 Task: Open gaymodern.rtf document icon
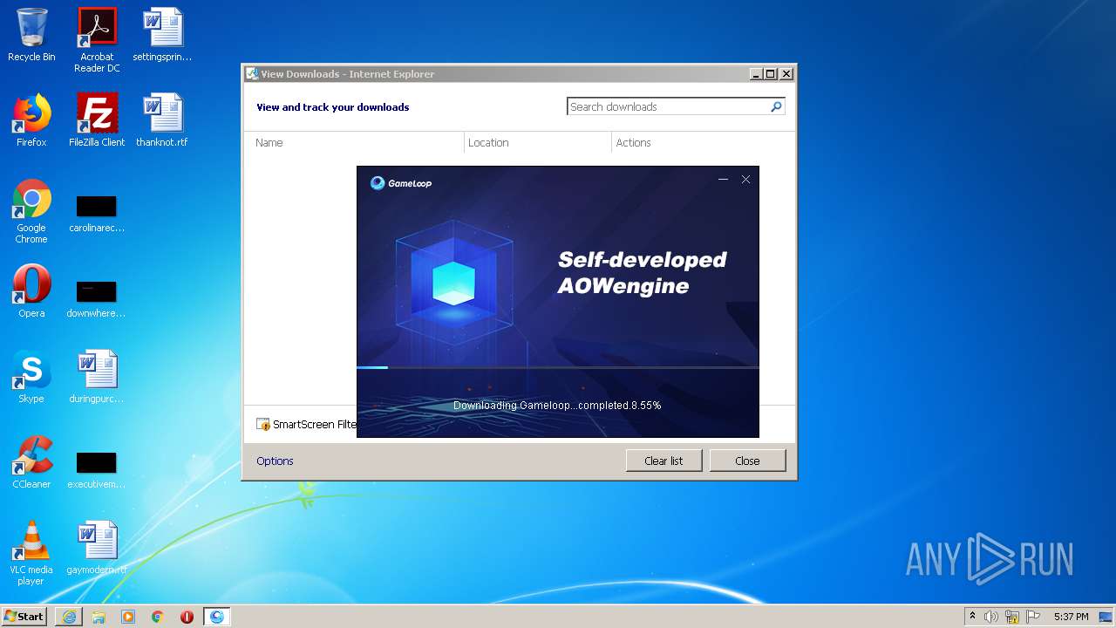97,548
